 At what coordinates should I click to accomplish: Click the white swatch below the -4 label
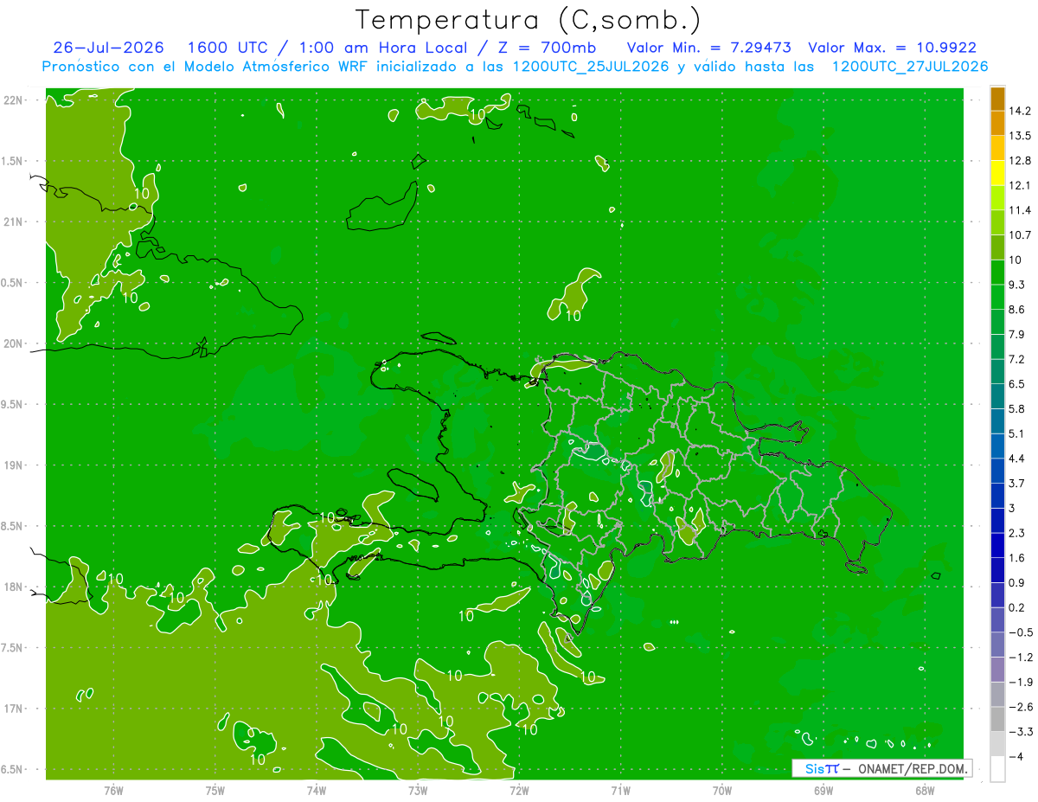[x=997, y=769]
